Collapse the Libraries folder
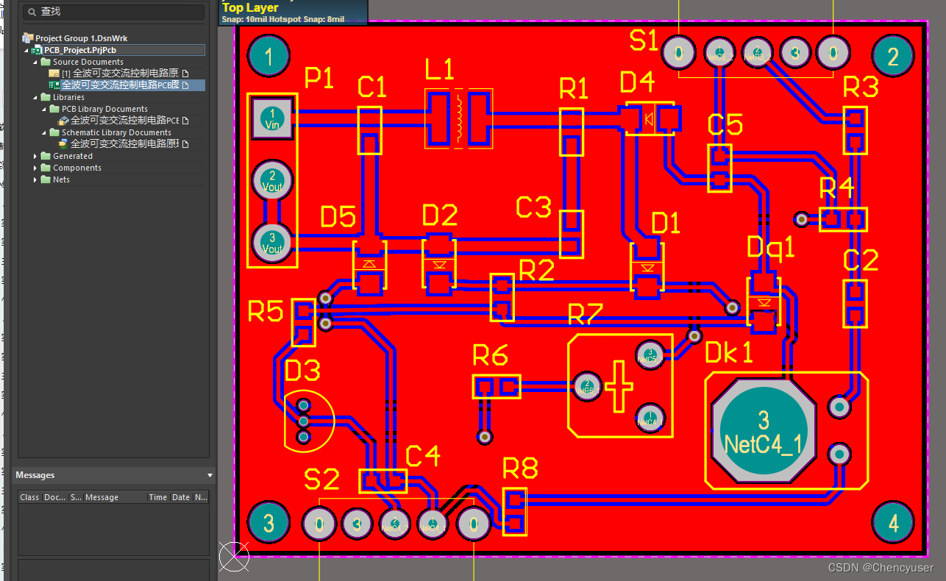The width and height of the screenshot is (946, 581). click(x=35, y=97)
